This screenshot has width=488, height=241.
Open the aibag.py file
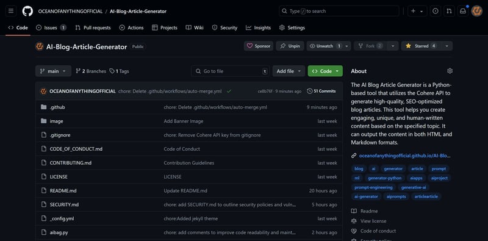point(59,232)
